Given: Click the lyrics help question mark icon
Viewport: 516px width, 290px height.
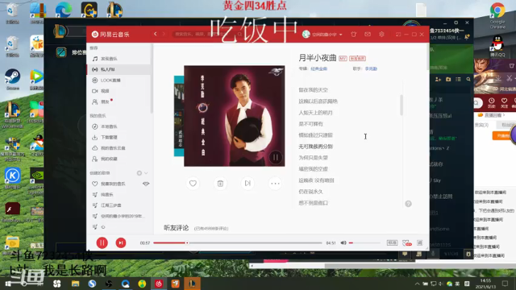Looking at the screenshot, I should 409,204.
